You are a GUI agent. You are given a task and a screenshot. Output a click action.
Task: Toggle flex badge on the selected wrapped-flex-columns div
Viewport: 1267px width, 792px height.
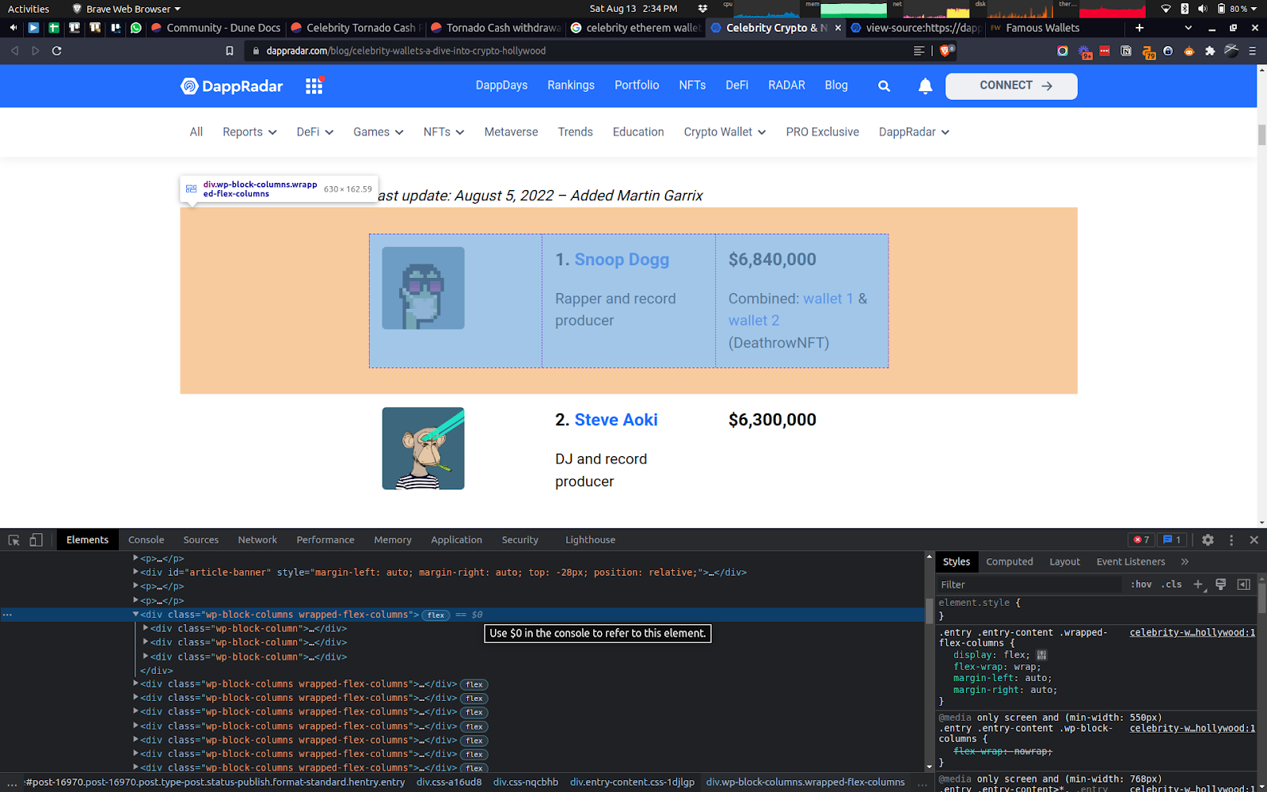(x=436, y=615)
